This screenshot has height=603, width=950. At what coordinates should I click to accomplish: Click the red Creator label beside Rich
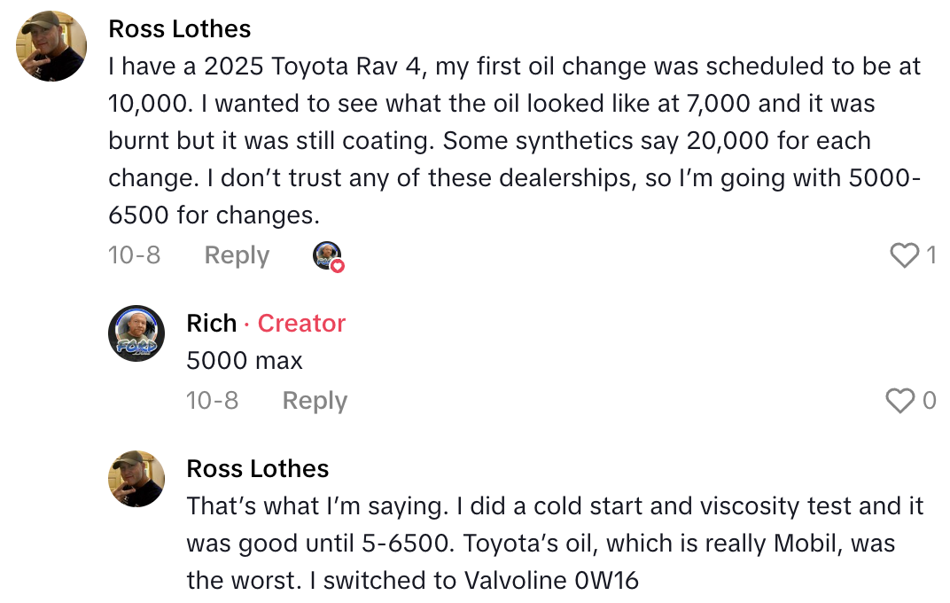click(301, 323)
